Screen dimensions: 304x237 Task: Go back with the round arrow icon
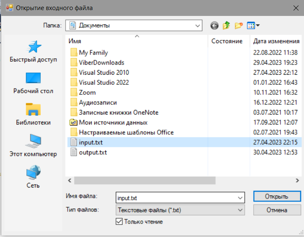[x=214, y=26]
